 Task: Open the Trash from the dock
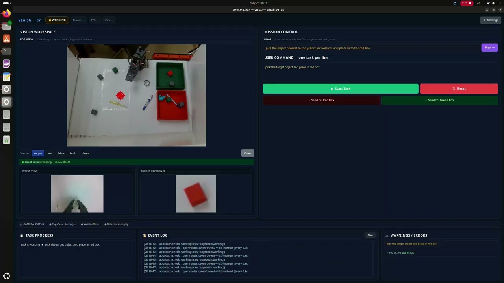[x=6, y=140]
